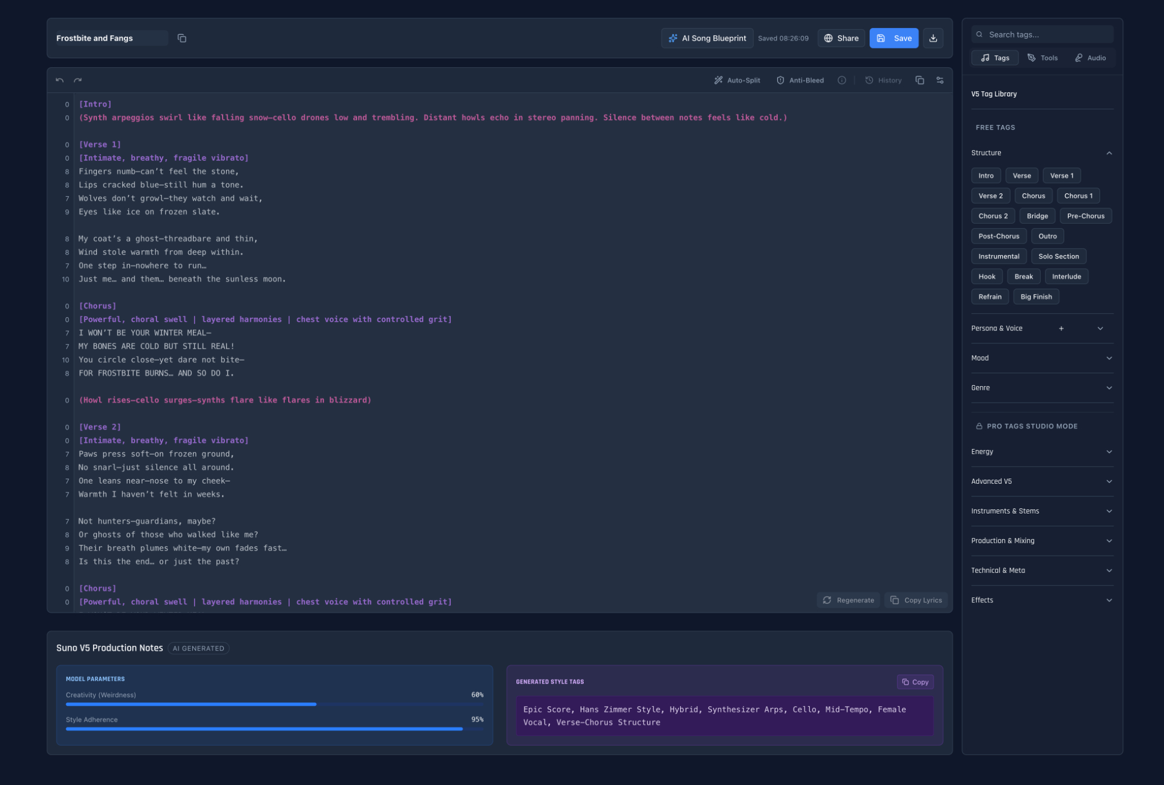This screenshot has height=785, width=1164.
Task: Click the download icon next to Save
Action: coord(933,38)
